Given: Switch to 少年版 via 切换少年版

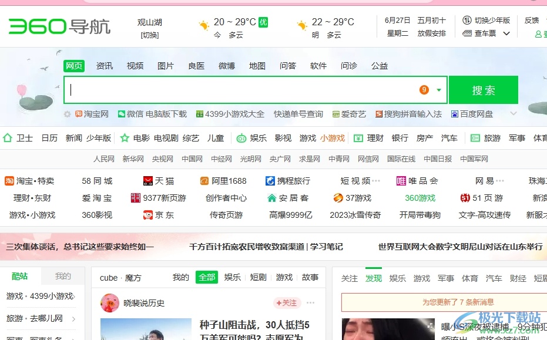Looking at the screenshot, I should click(486, 20).
